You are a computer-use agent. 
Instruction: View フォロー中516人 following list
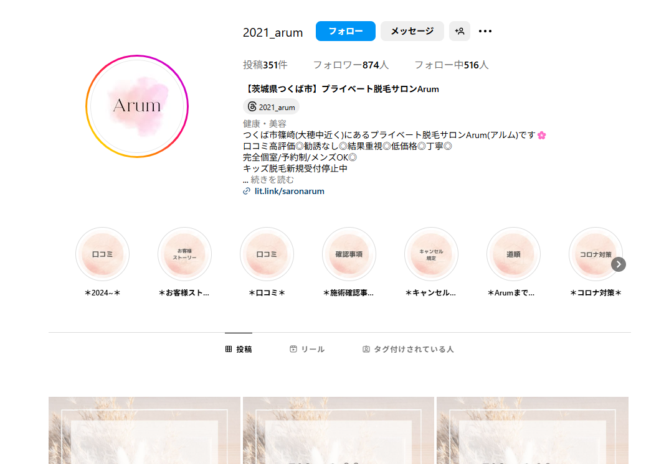coord(452,65)
